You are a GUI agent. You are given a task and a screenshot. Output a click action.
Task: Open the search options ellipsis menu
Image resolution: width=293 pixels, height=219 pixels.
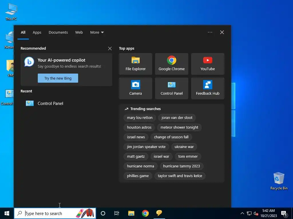[x=210, y=32]
